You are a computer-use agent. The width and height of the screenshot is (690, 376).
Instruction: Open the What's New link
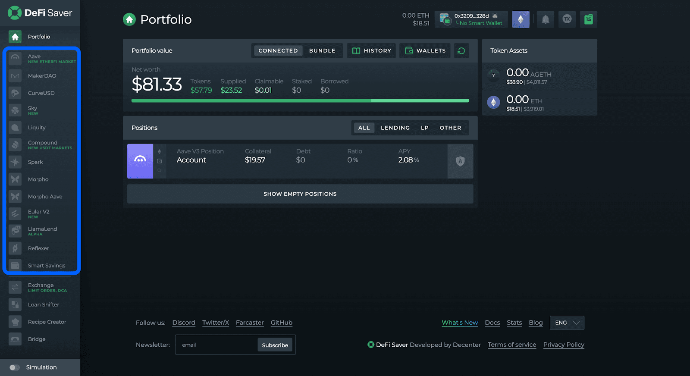coord(460,323)
